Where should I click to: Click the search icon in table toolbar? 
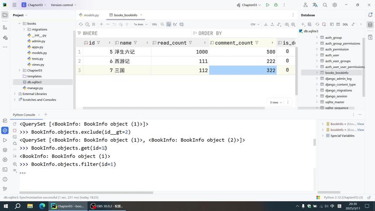(x=162, y=24)
